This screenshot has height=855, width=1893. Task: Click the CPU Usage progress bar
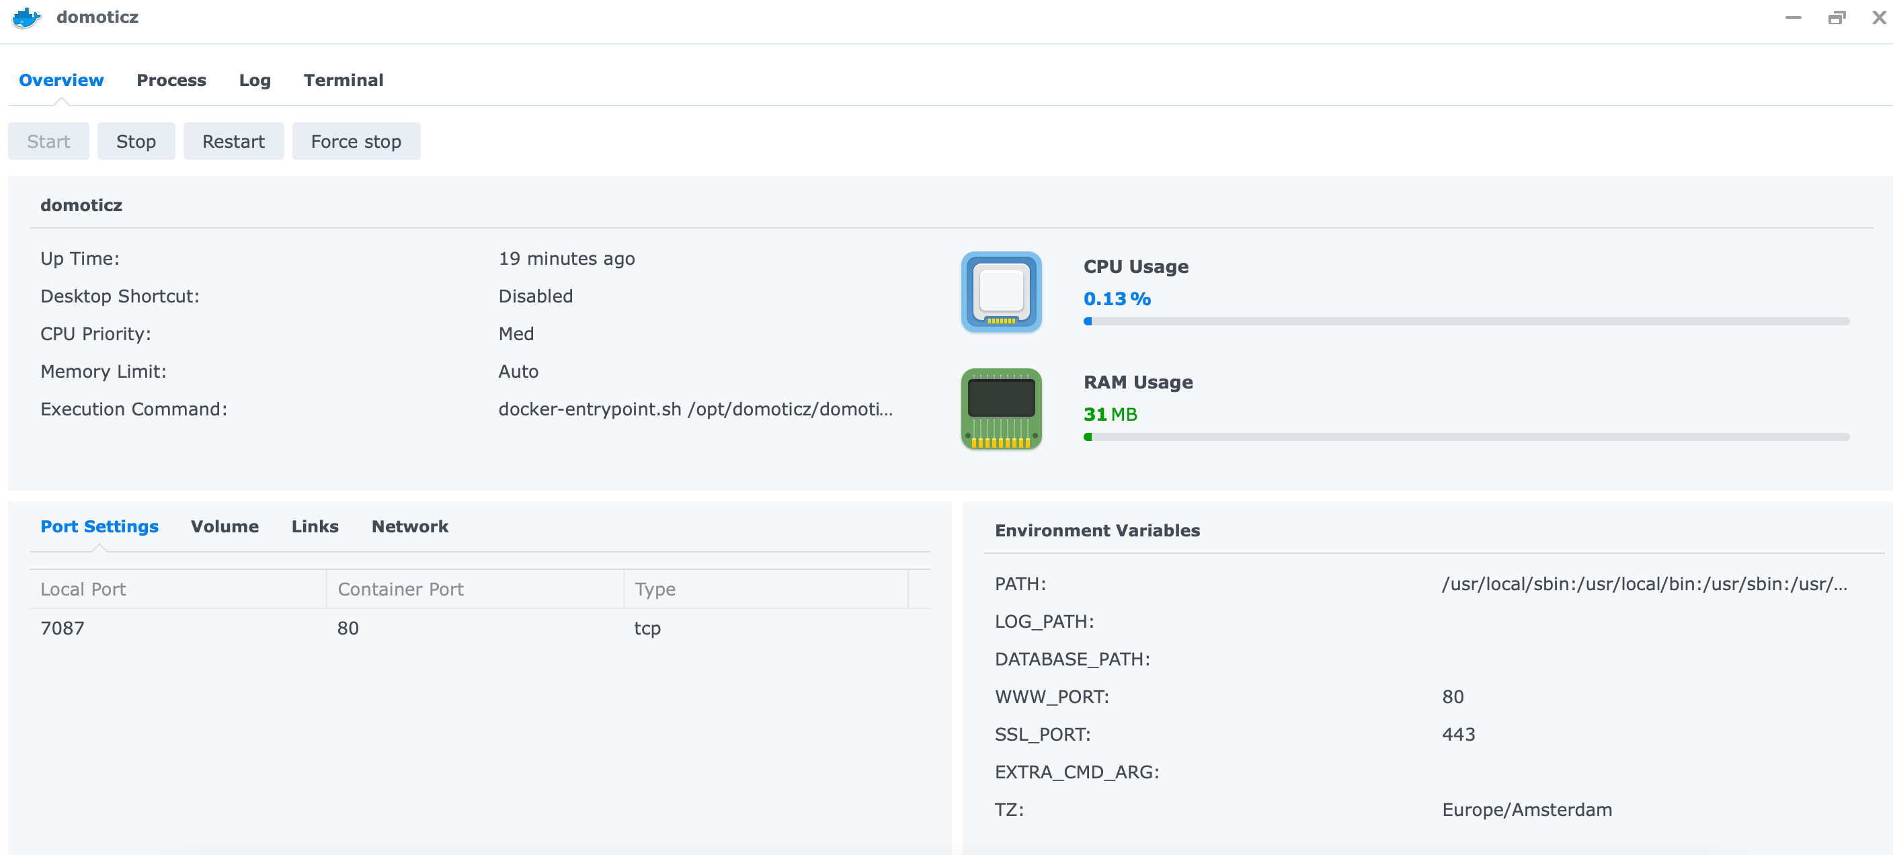pyautogui.click(x=1466, y=321)
